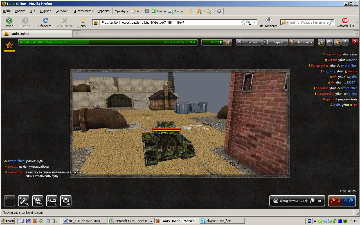Click wgaewrtga name in chat
This screenshot has height=225, width=360.
pyautogui.click(x=16, y=172)
